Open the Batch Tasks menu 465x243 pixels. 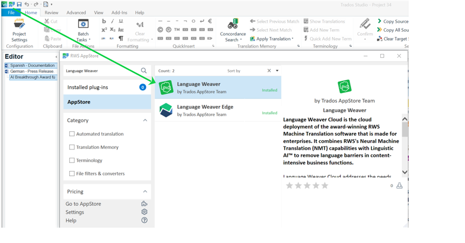[83, 31]
